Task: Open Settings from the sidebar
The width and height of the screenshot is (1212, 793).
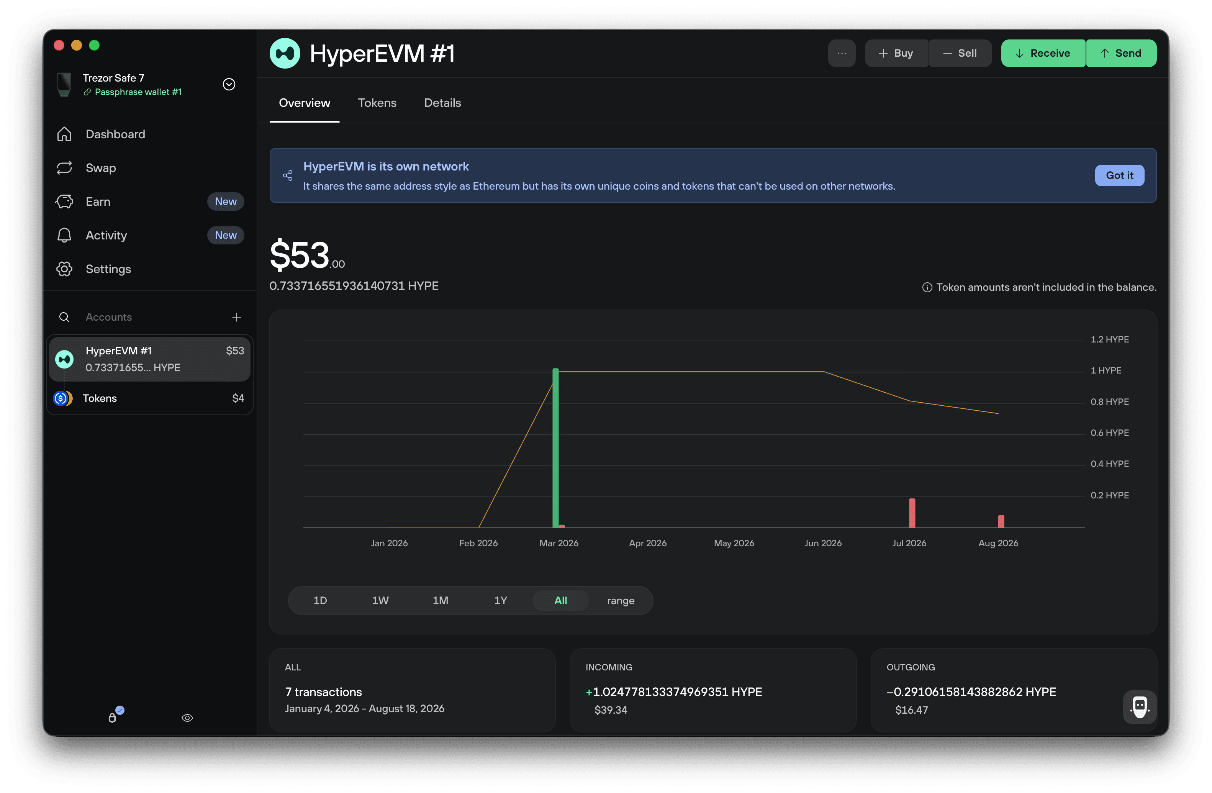Action: point(150,269)
